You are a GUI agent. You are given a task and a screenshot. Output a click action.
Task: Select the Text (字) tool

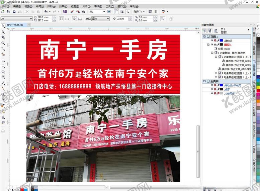coord(3,77)
